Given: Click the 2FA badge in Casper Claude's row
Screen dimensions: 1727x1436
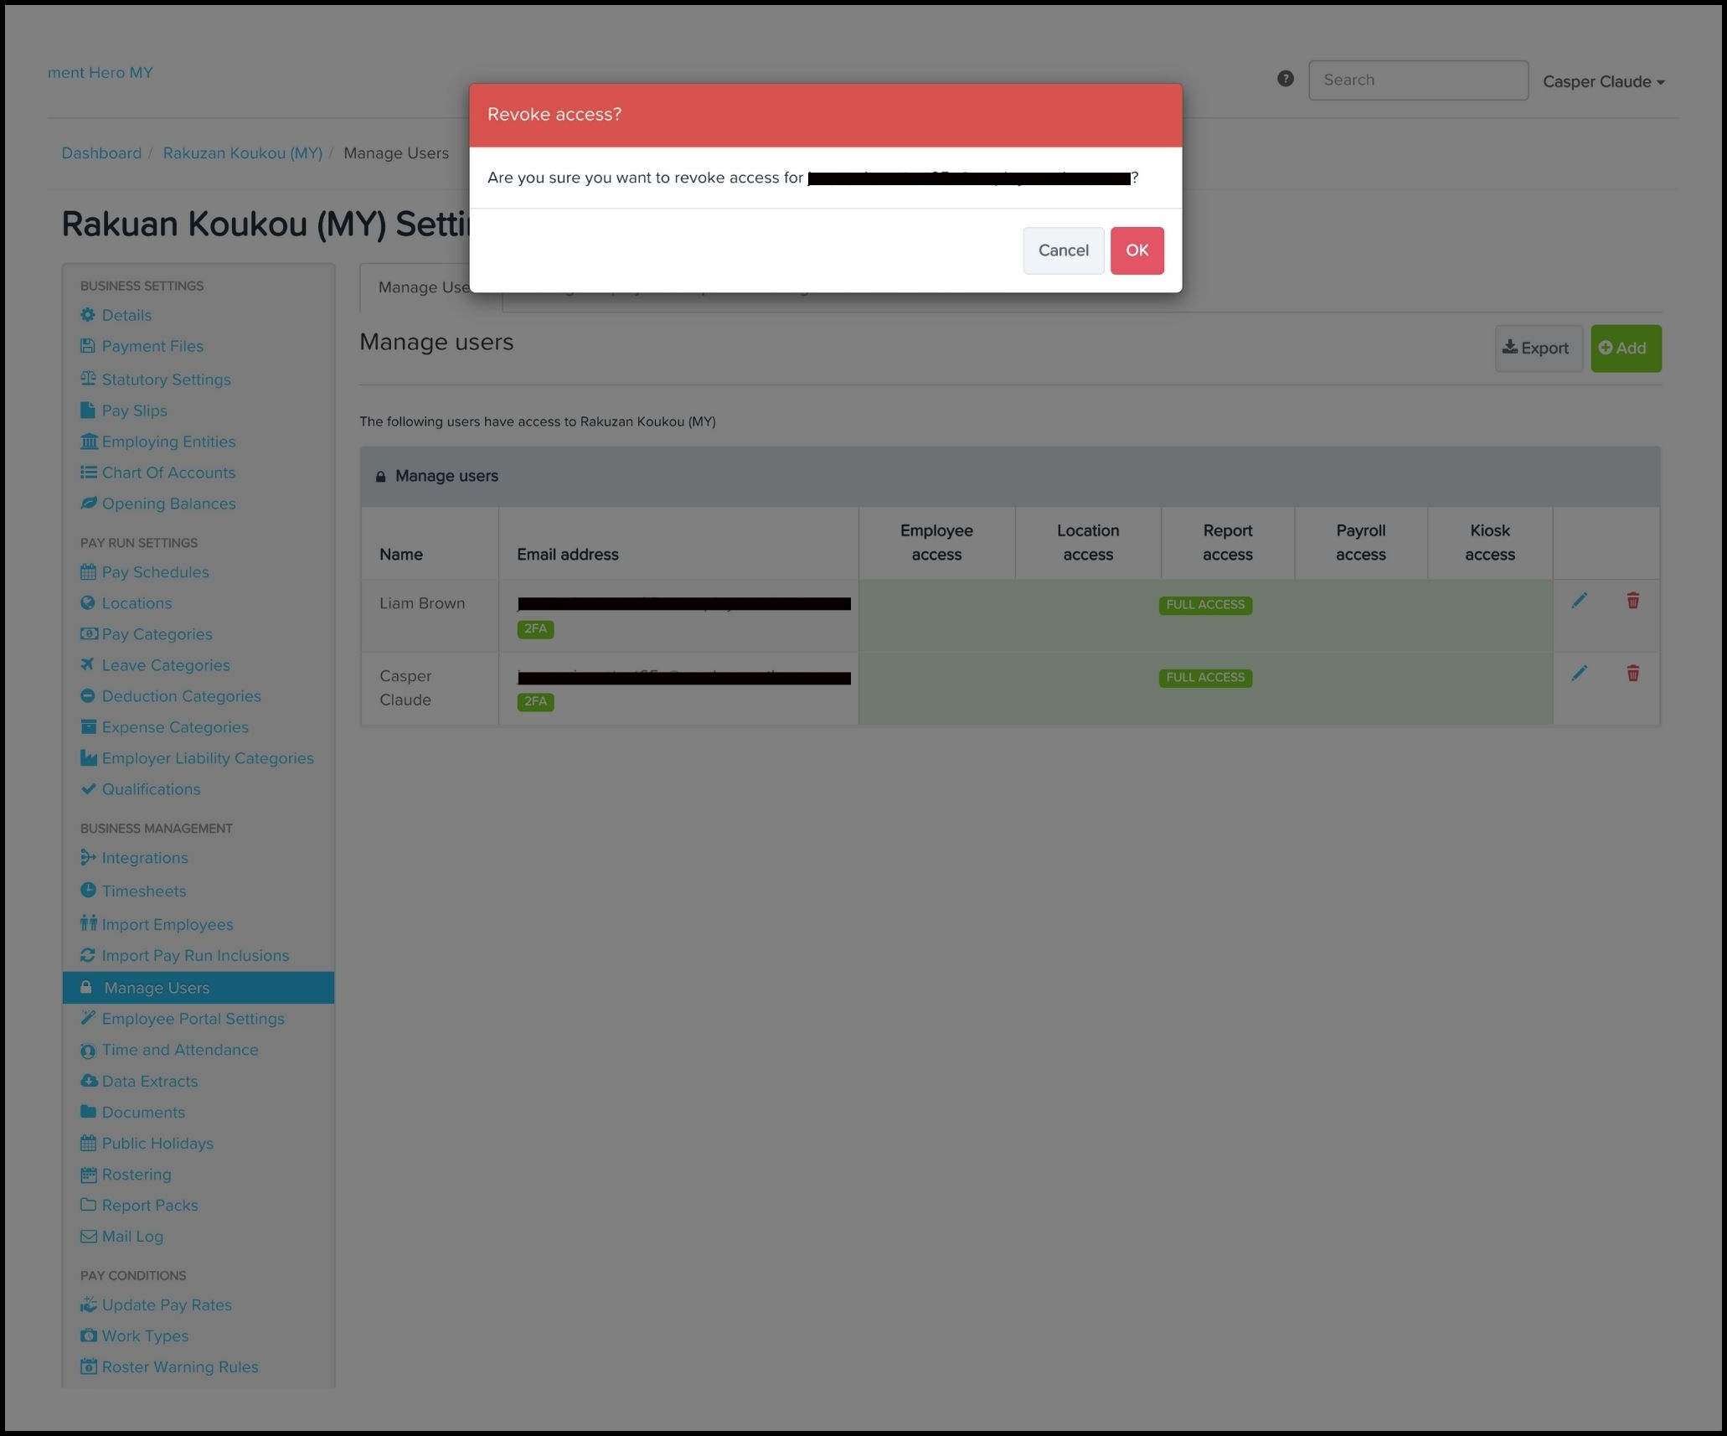Looking at the screenshot, I should coord(535,702).
